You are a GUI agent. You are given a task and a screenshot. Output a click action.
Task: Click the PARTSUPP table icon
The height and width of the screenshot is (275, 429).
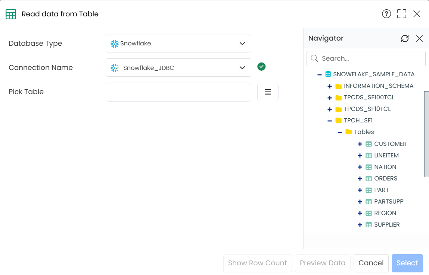(x=369, y=202)
